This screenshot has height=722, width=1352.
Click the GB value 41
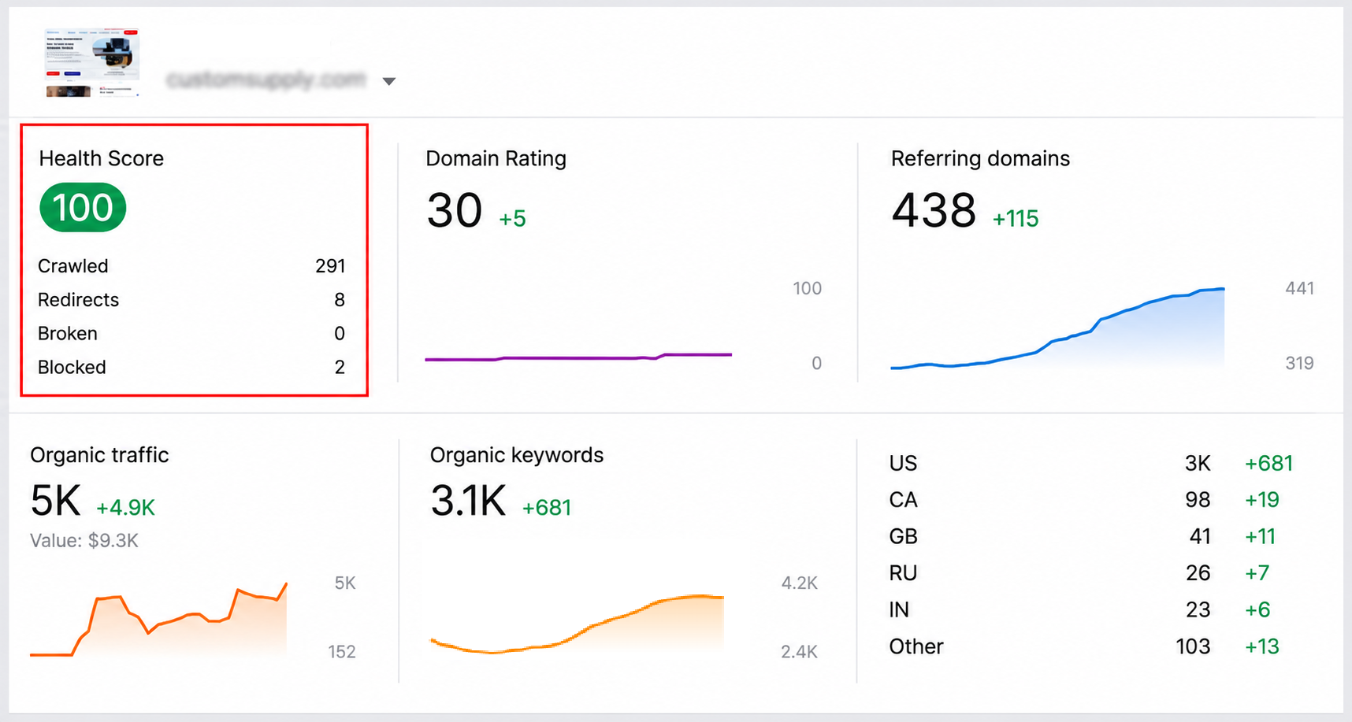click(x=1200, y=536)
